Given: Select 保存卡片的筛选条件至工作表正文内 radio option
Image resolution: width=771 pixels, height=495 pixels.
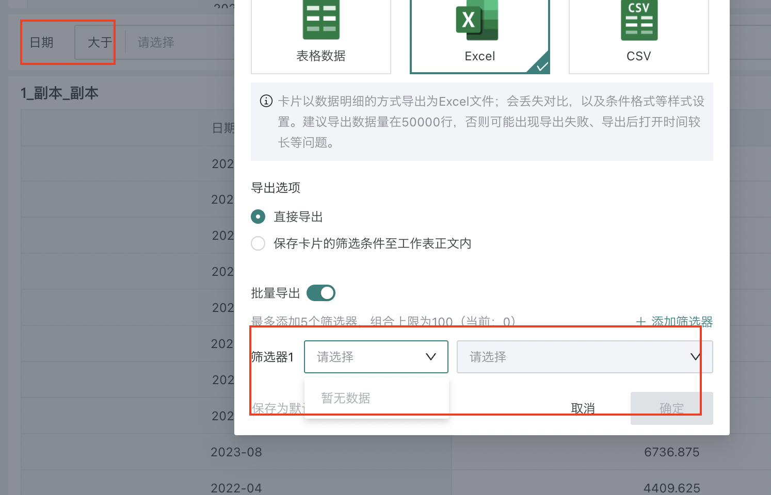Looking at the screenshot, I should (x=258, y=243).
